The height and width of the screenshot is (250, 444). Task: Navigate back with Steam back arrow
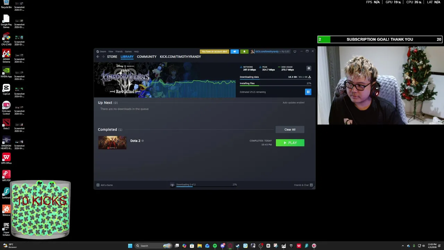pyautogui.click(x=98, y=57)
